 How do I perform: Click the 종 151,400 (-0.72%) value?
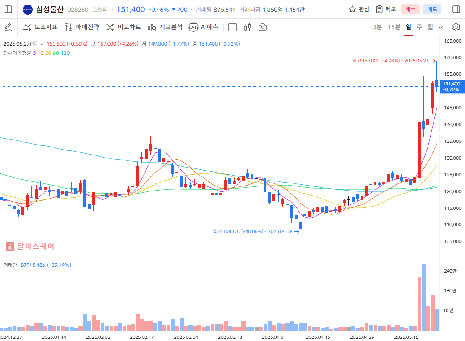(x=216, y=44)
